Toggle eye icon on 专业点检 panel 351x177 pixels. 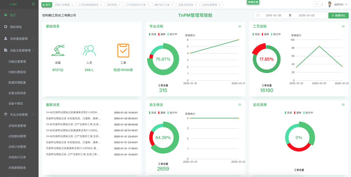[x=240, y=27]
